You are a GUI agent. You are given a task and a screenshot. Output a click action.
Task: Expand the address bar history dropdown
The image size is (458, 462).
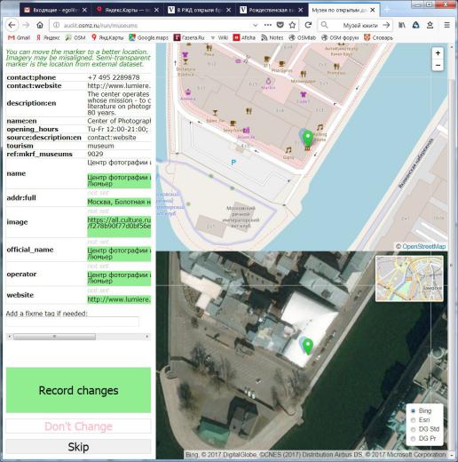click(255, 26)
